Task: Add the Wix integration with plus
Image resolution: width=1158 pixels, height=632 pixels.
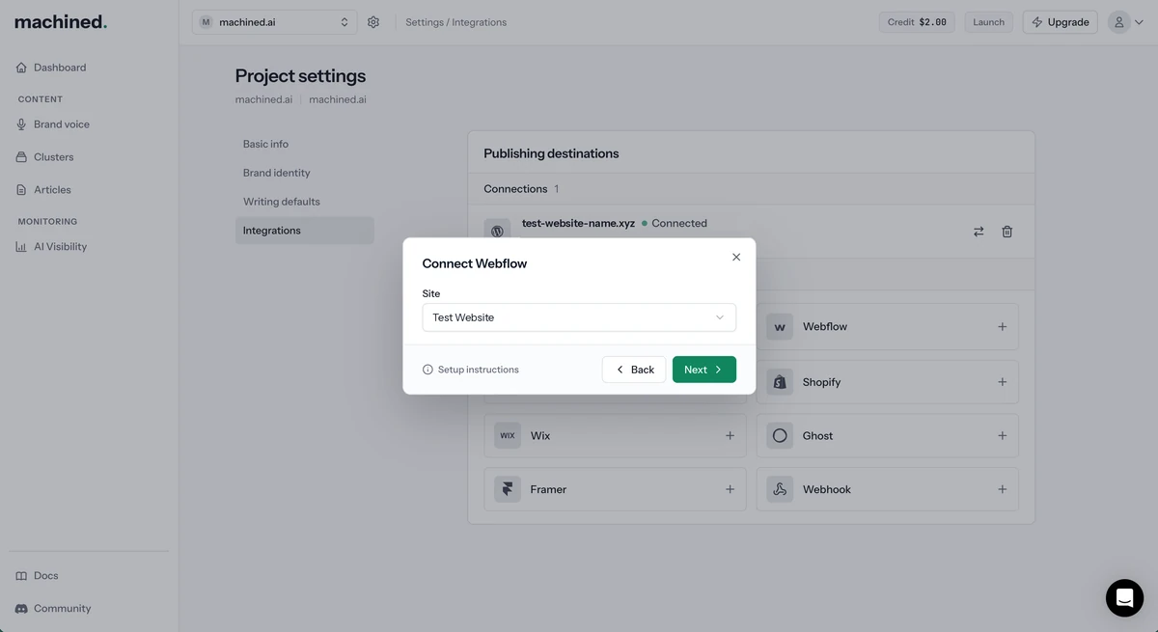Action: [730, 436]
